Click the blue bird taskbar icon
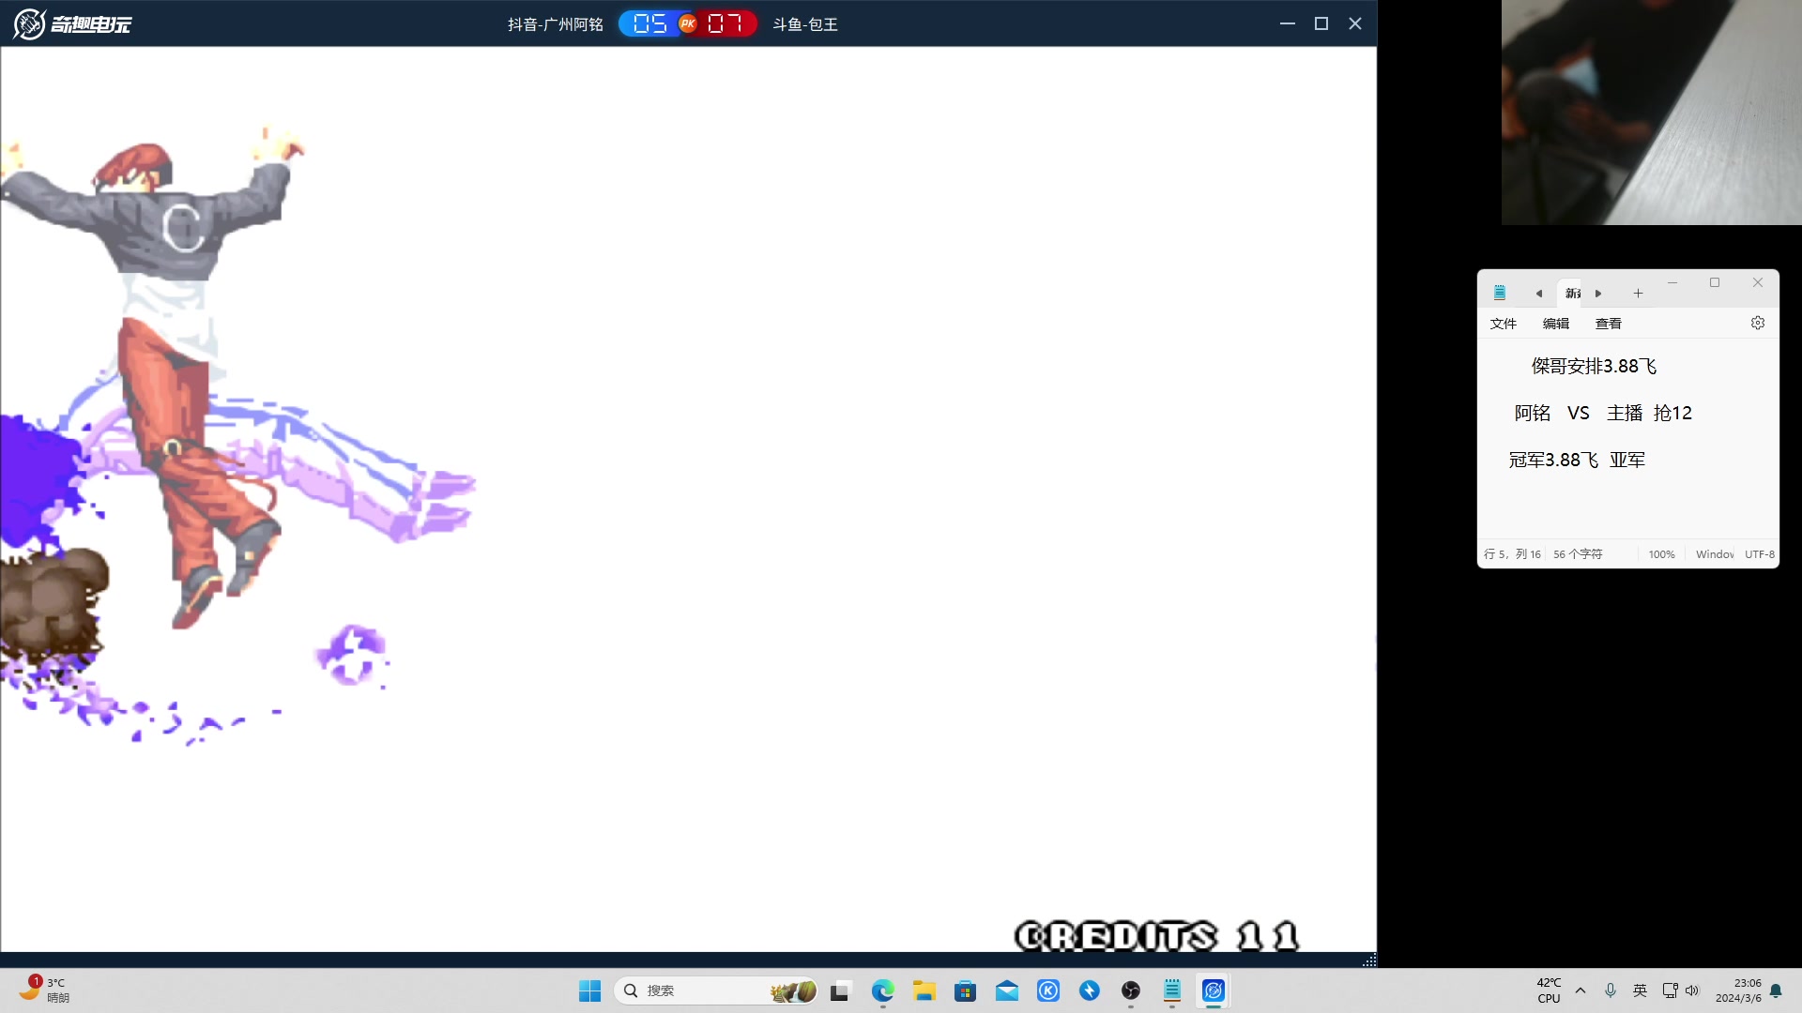Screen dimensions: 1802x1013 coord(1090,990)
